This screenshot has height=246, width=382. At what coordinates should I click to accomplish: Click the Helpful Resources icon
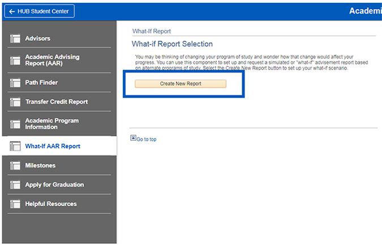pos(16,204)
